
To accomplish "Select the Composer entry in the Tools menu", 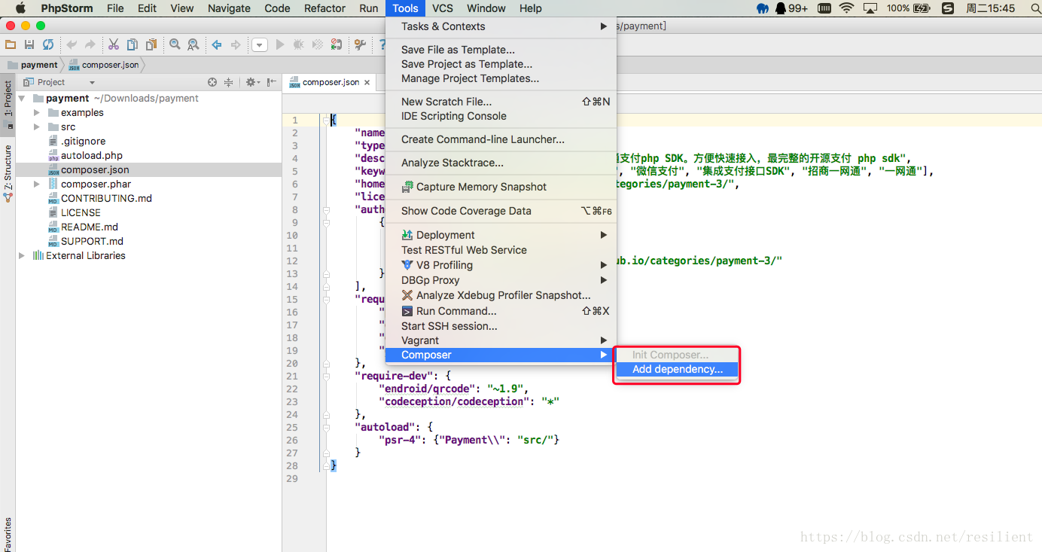I will (x=501, y=355).
